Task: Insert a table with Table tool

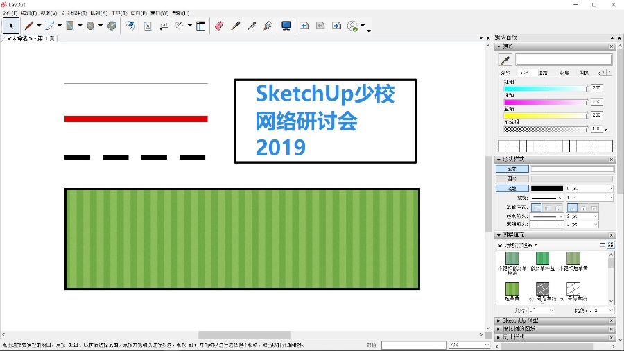Action: click(201, 26)
